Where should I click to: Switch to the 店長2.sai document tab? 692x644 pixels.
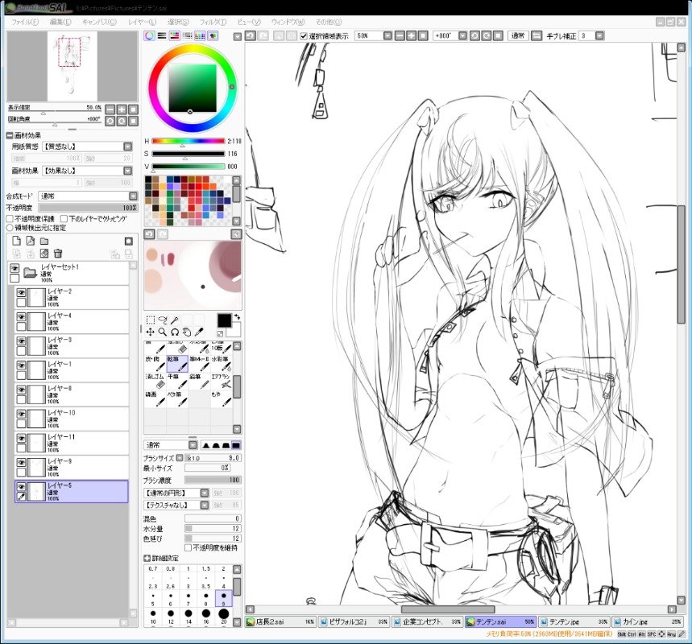(280, 622)
